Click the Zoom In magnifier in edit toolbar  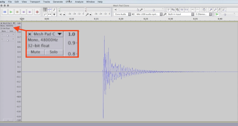(211, 10)
